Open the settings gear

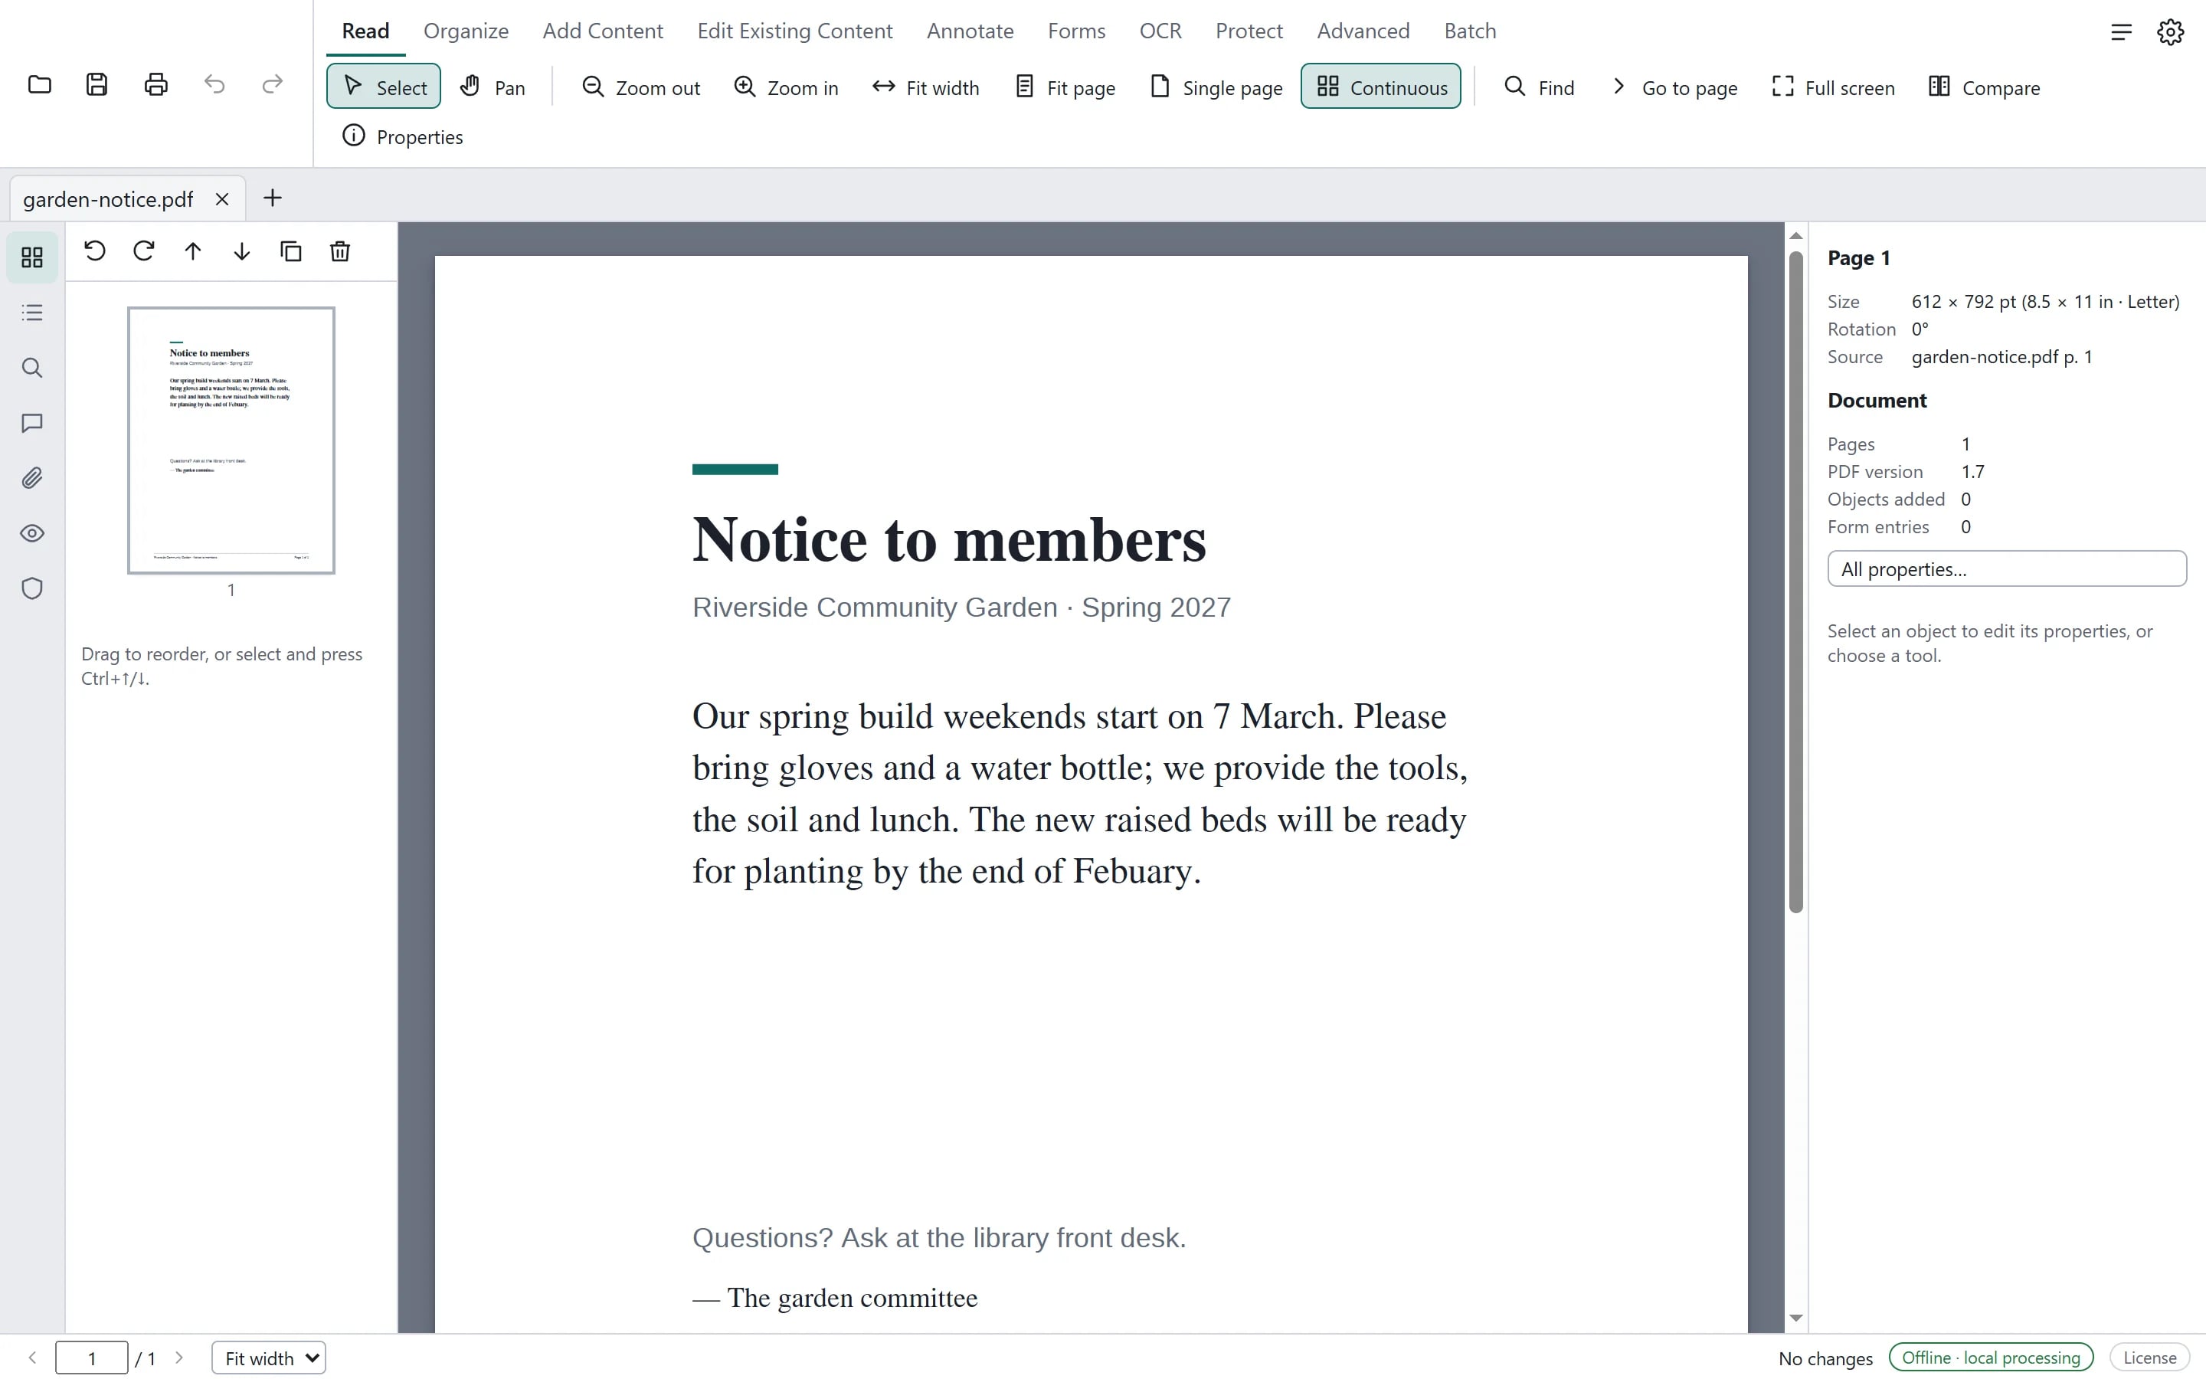[2171, 32]
